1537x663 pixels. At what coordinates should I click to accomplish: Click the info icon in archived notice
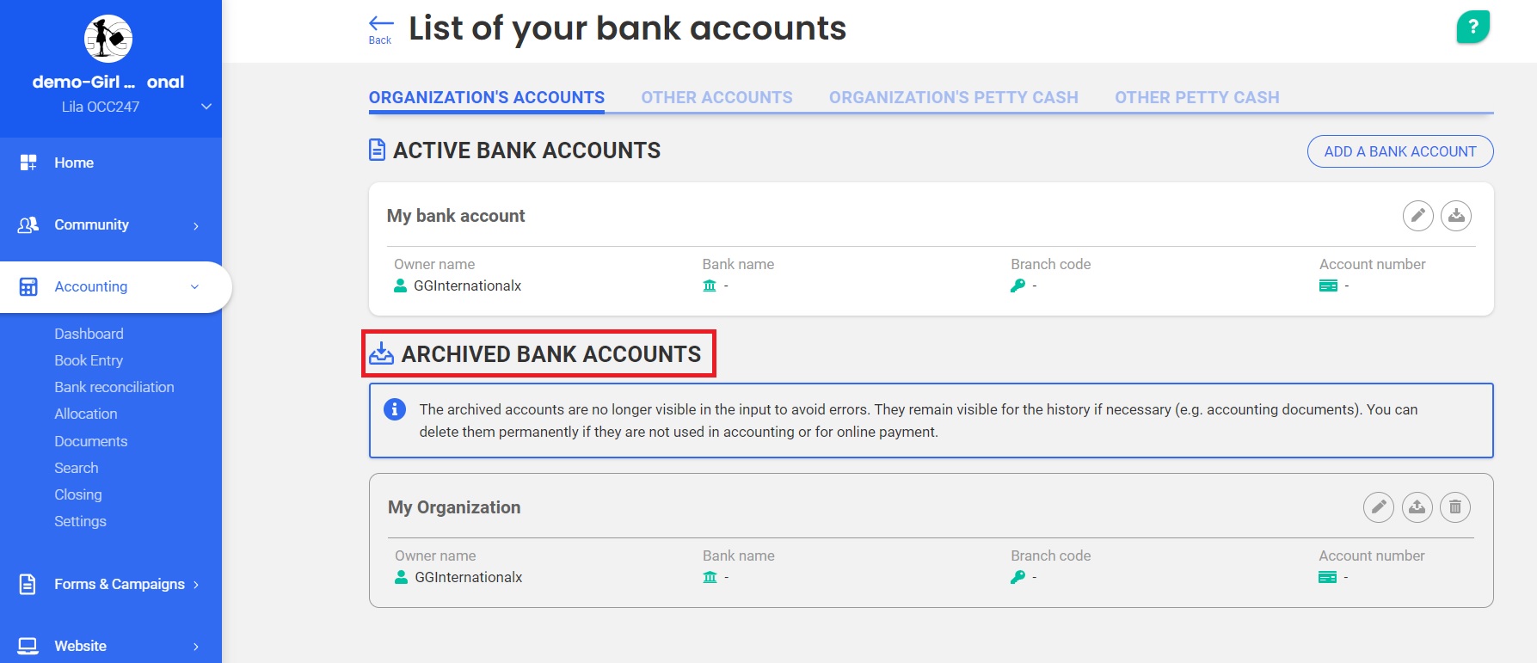pyautogui.click(x=395, y=409)
